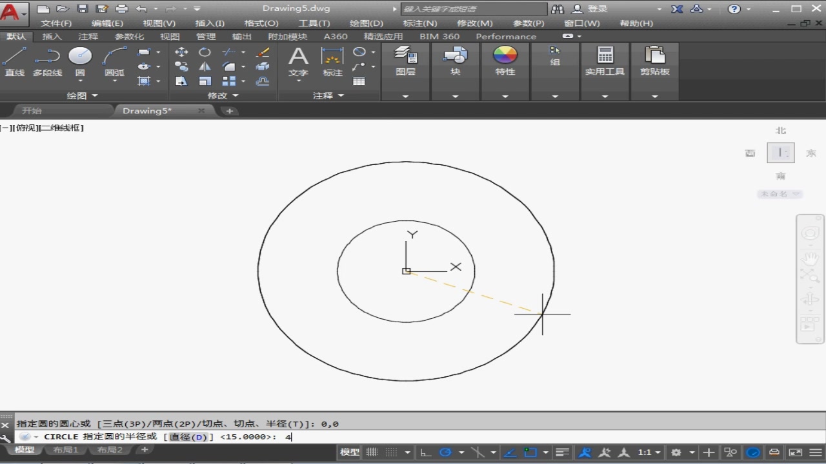The width and height of the screenshot is (826, 464).
Task: Select the Rotate tool icon
Action: pyautogui.click(x=205, y=52)
